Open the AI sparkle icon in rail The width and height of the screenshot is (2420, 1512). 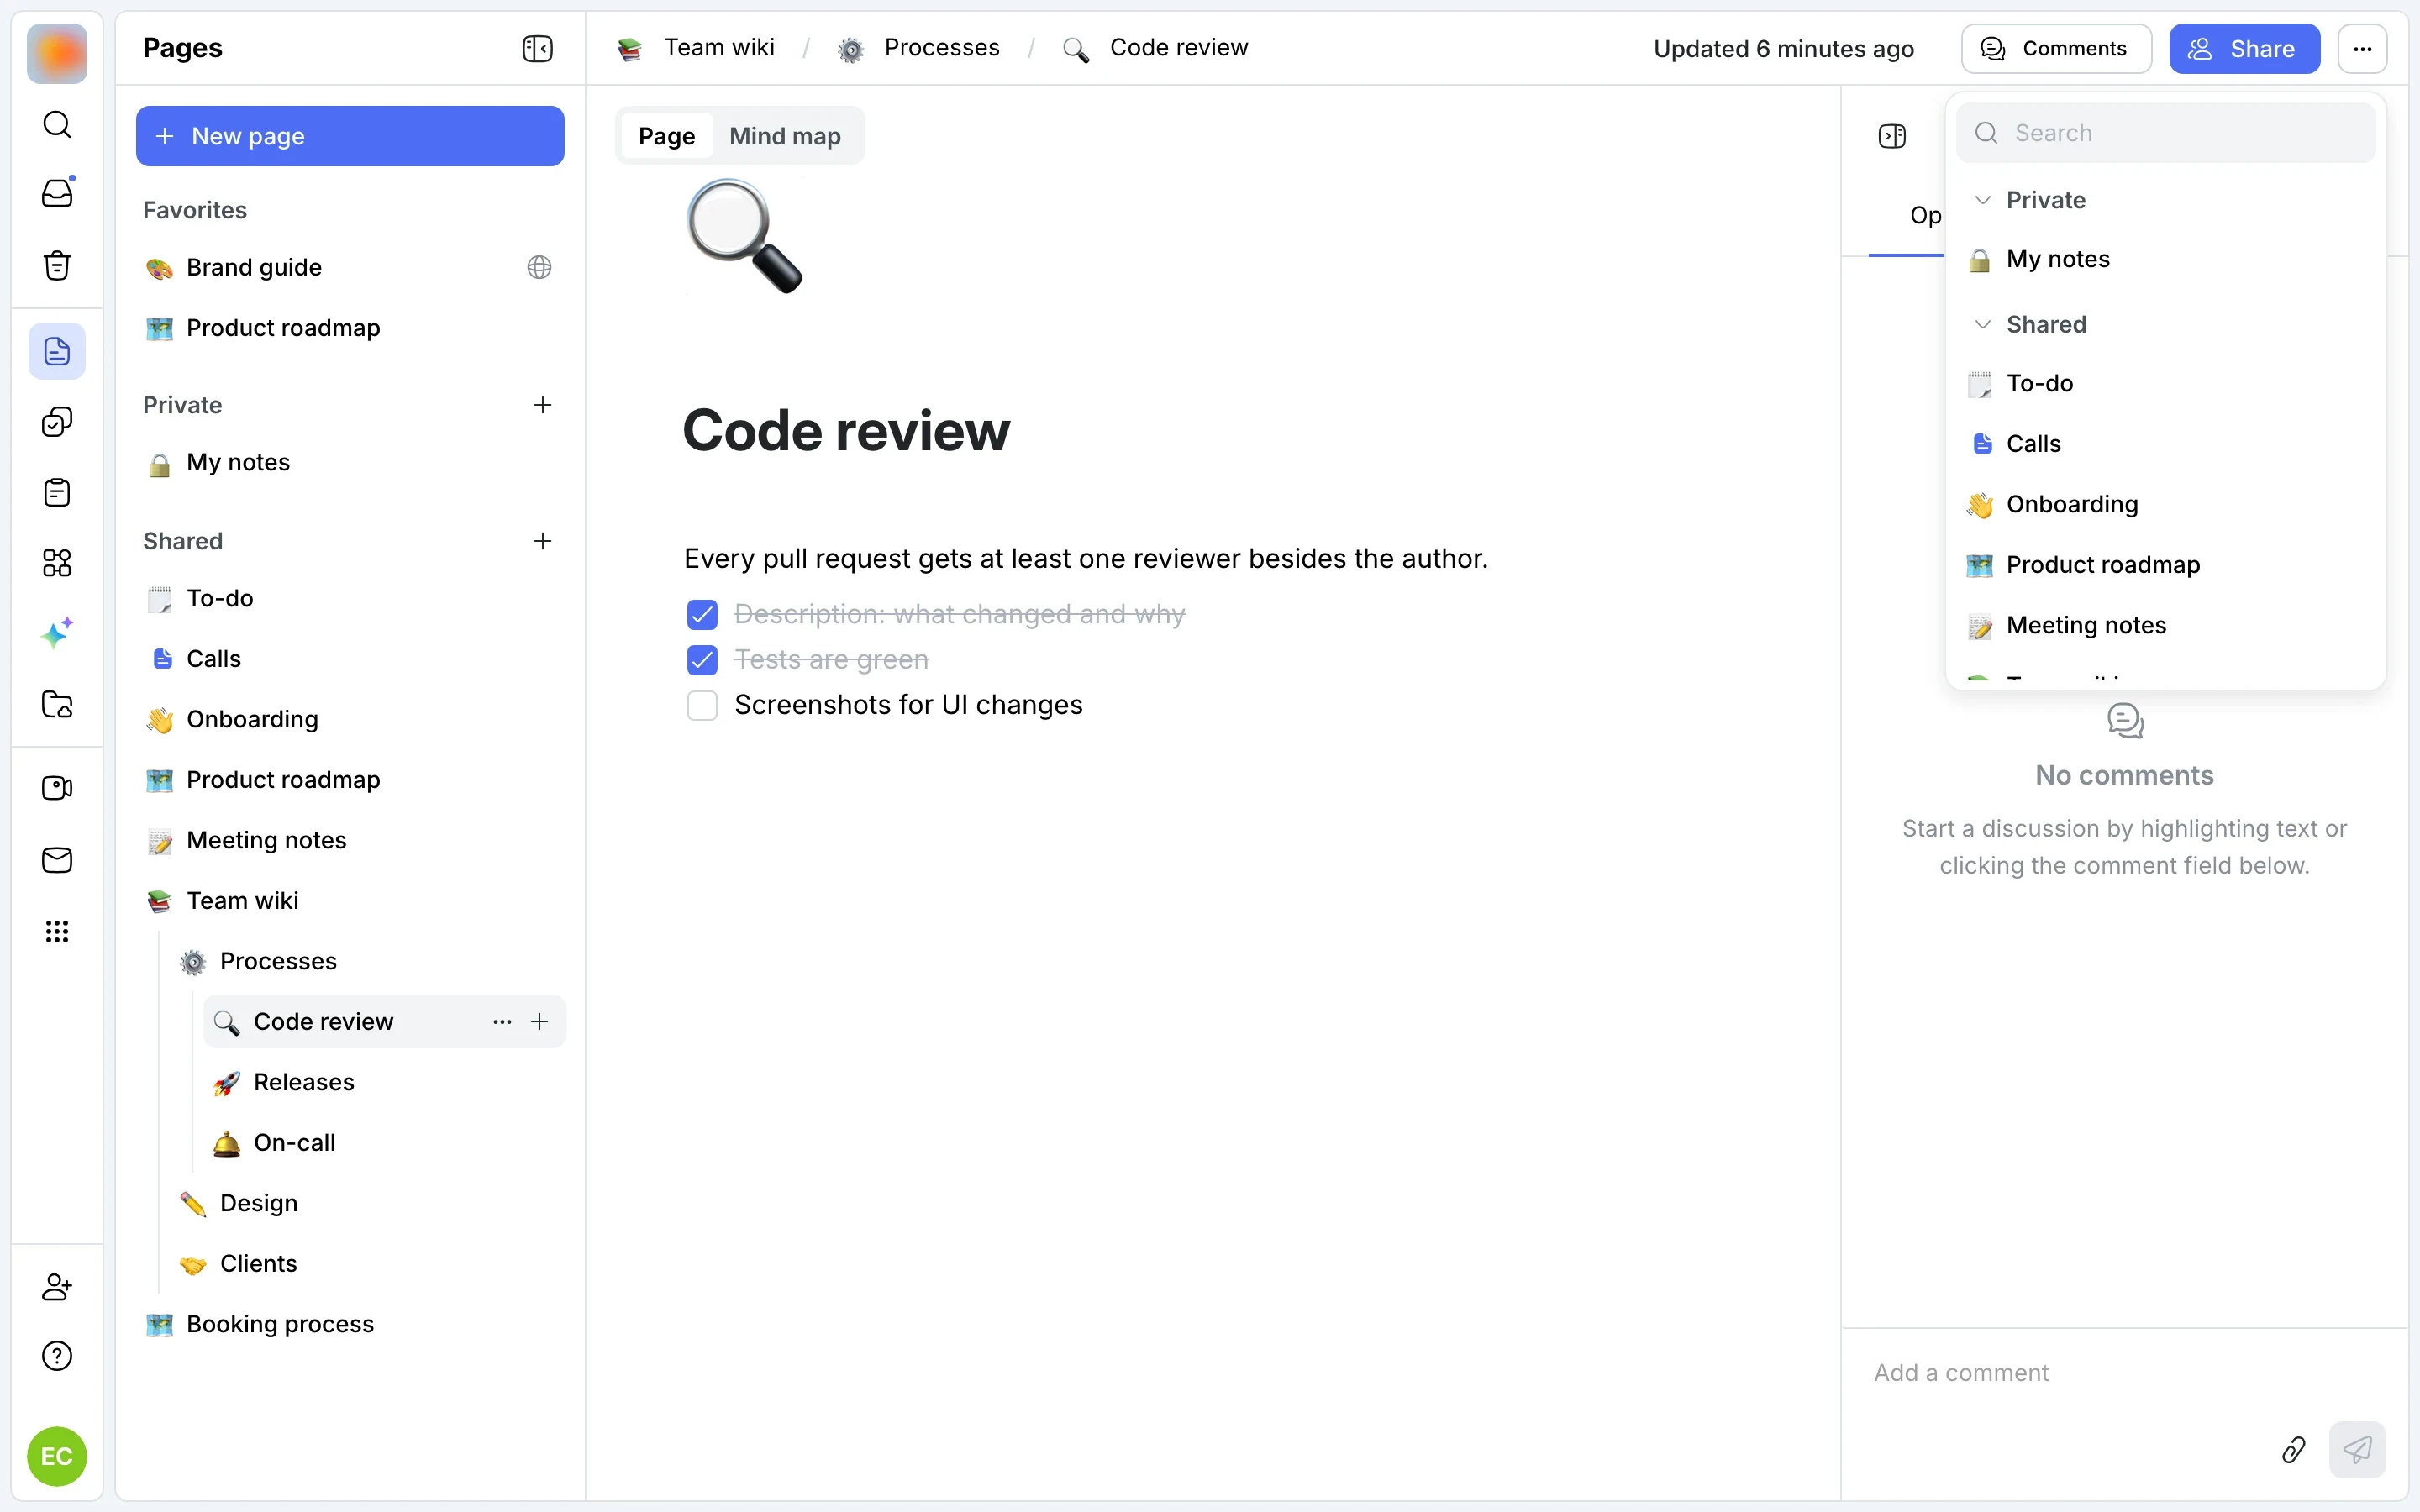click(57, 633)
